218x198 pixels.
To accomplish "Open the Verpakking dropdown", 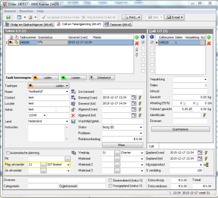I will coord(205,79).
